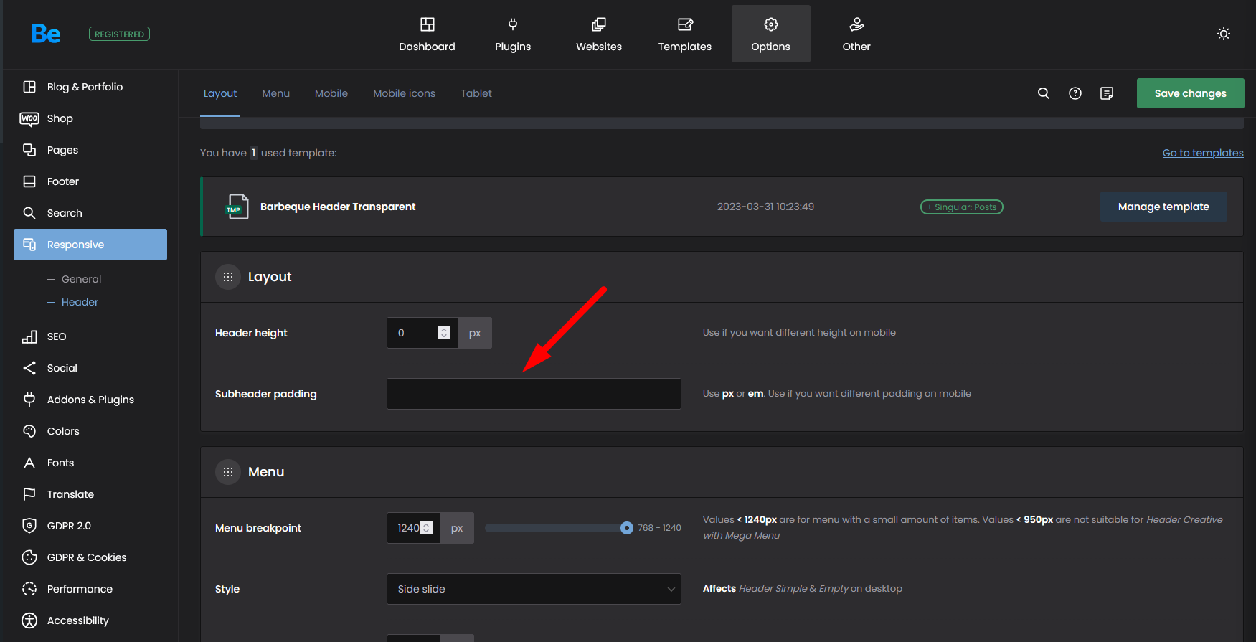1256x642 pixels.
Task: Switch to the Menu tab
Action: [276, 93]
